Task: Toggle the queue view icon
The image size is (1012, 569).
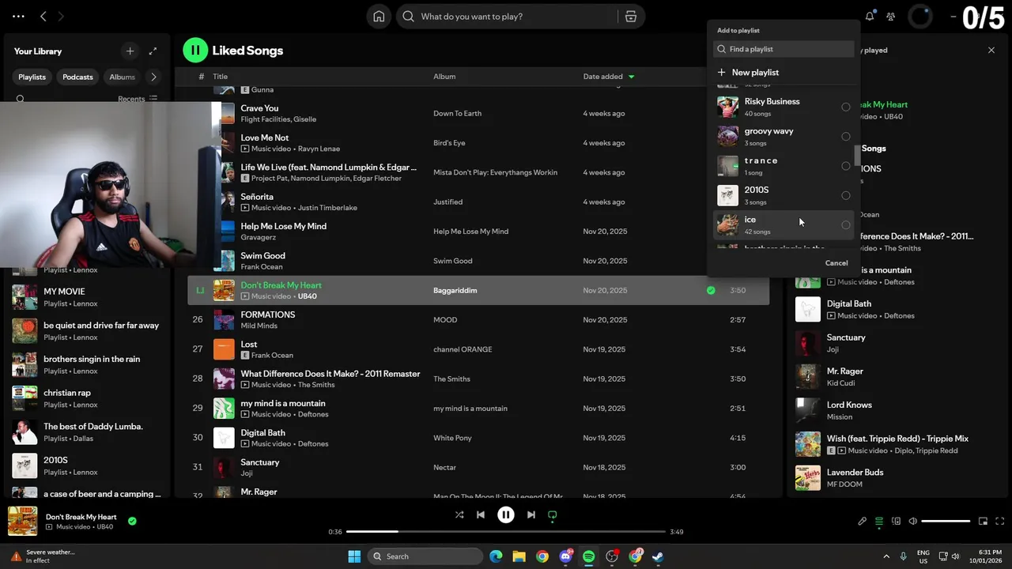Action: pos(879,521)
